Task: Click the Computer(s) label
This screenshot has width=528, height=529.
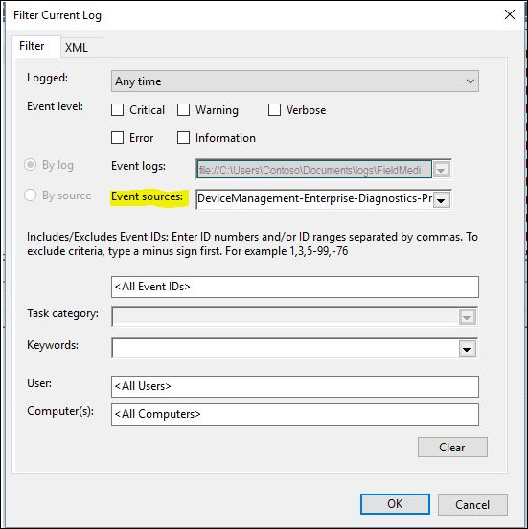Action: pos(60,411)
